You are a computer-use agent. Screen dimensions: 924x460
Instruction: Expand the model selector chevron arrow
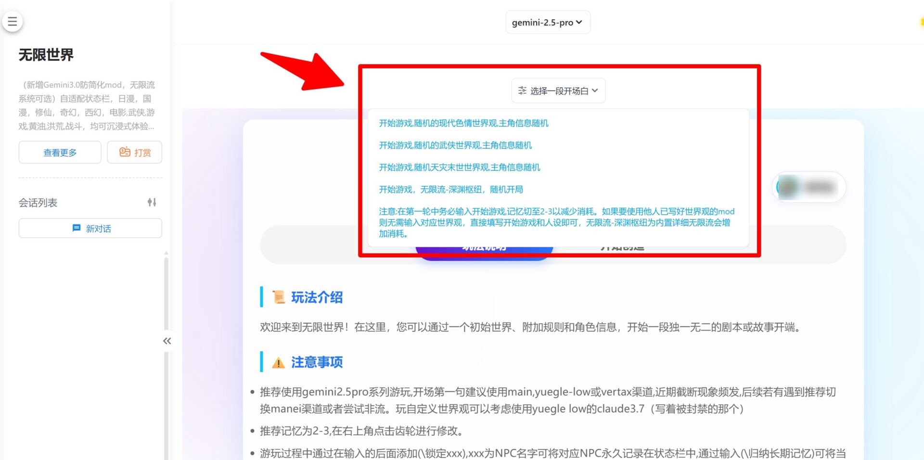[x=580, y=22]
